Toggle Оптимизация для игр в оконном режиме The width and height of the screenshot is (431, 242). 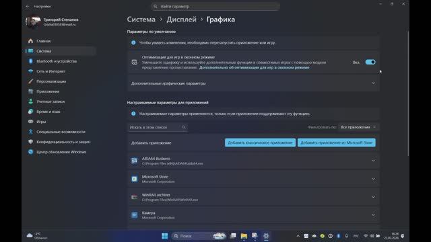coord(370,63)
